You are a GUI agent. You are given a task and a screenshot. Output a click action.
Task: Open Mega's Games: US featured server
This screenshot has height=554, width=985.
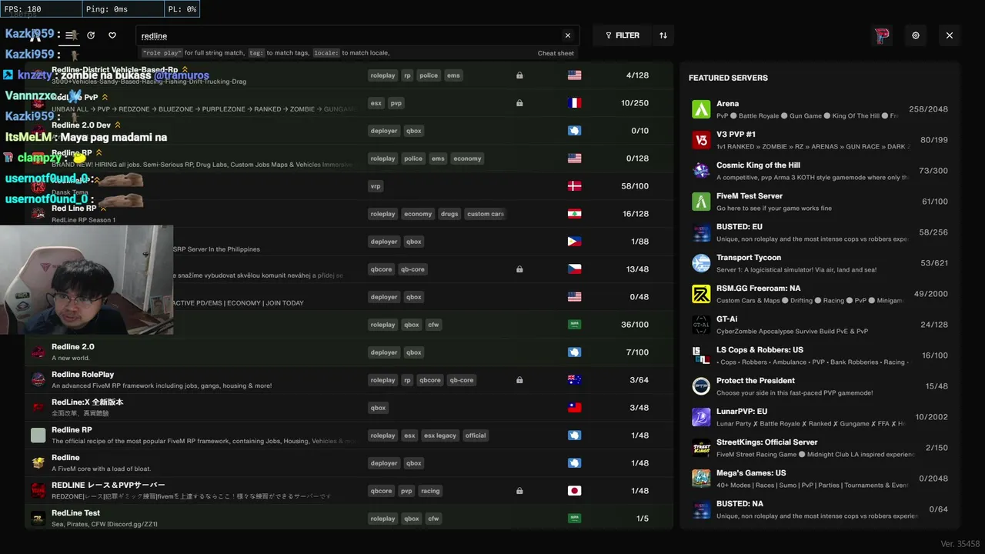click(821, 479)
